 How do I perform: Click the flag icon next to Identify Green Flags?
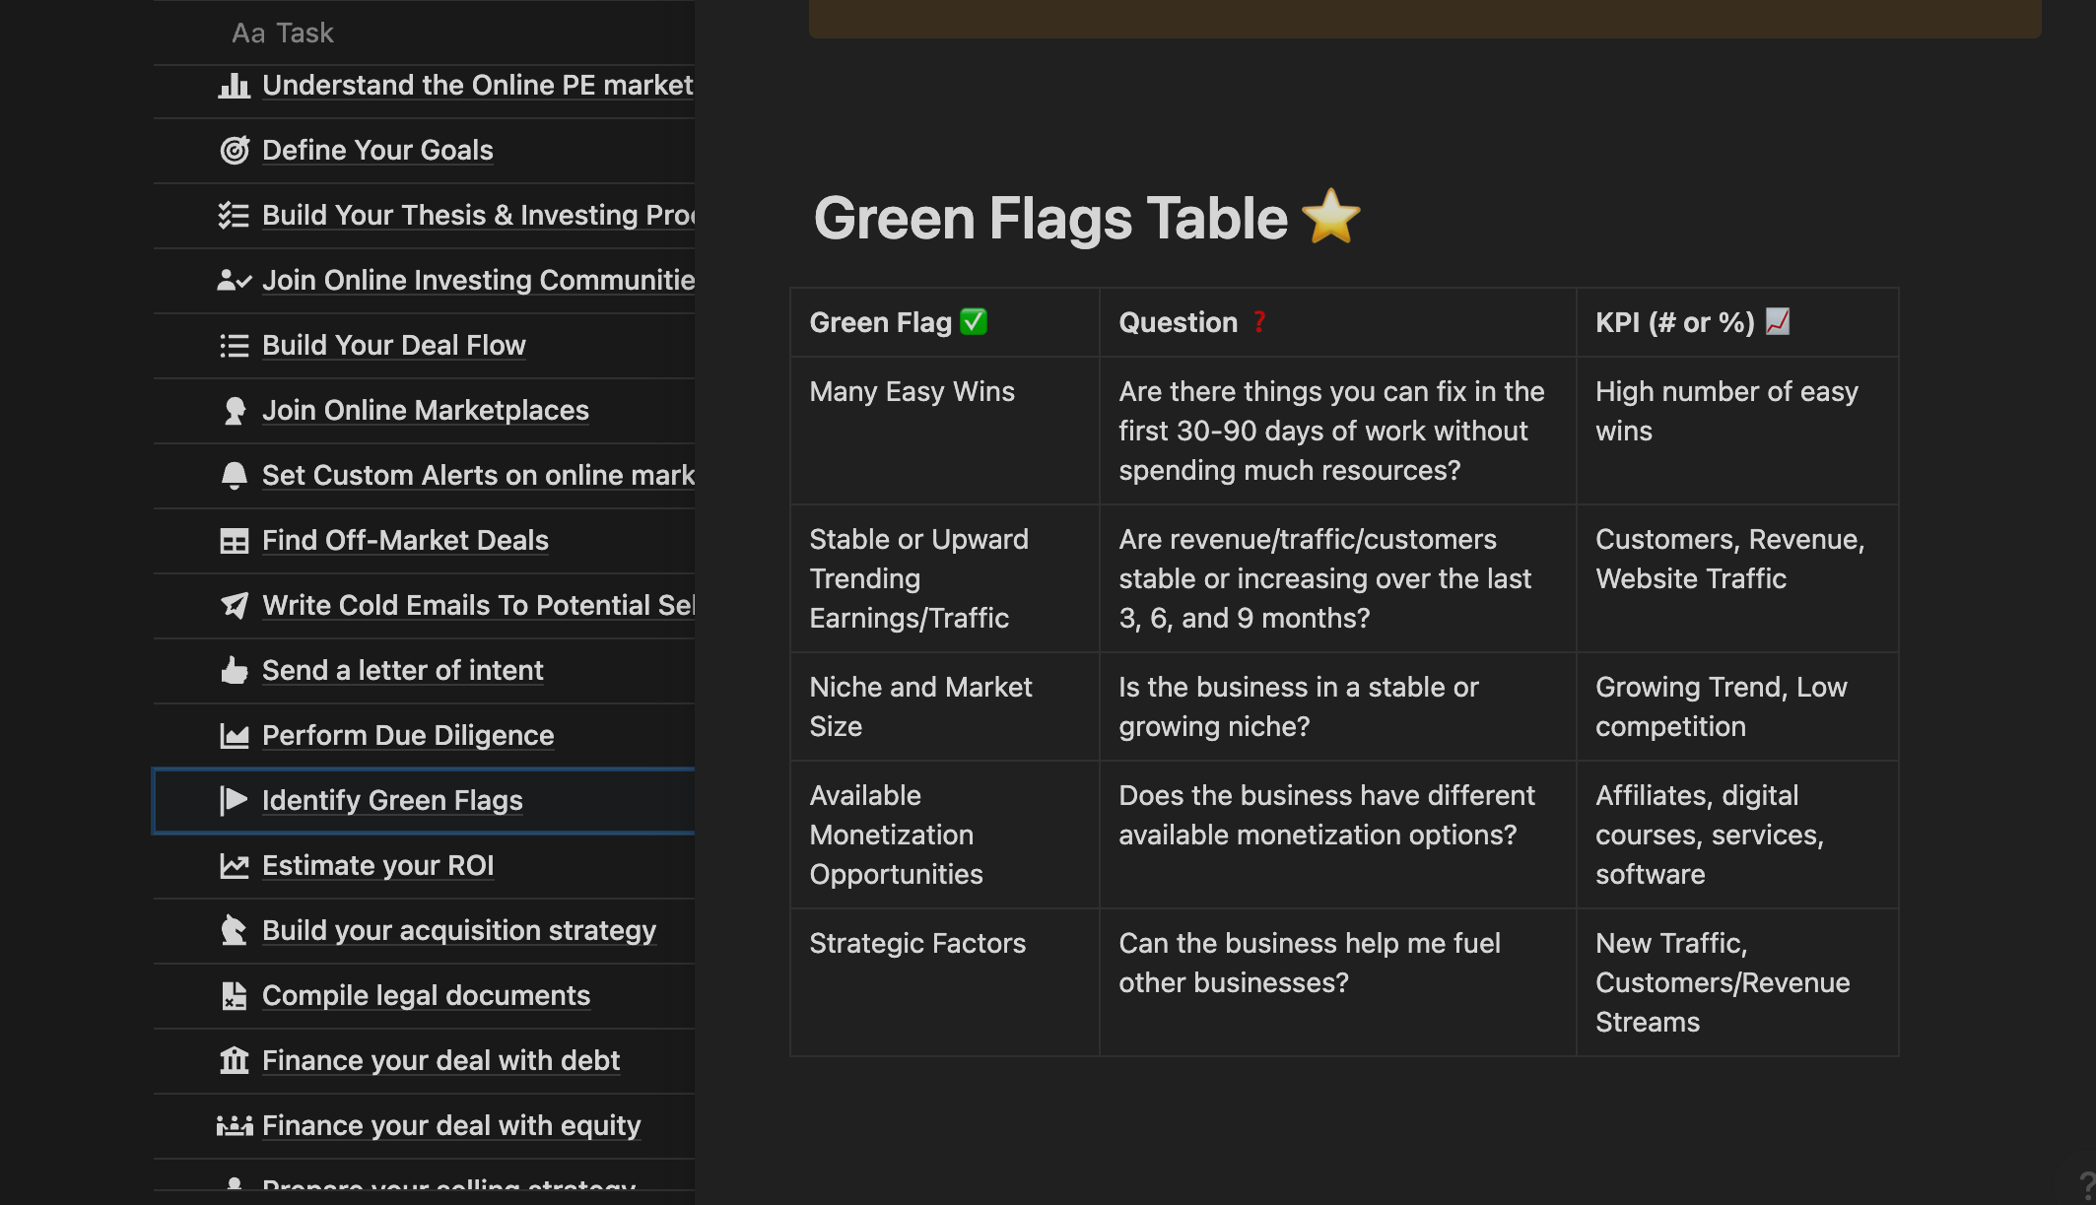point(234,800)
